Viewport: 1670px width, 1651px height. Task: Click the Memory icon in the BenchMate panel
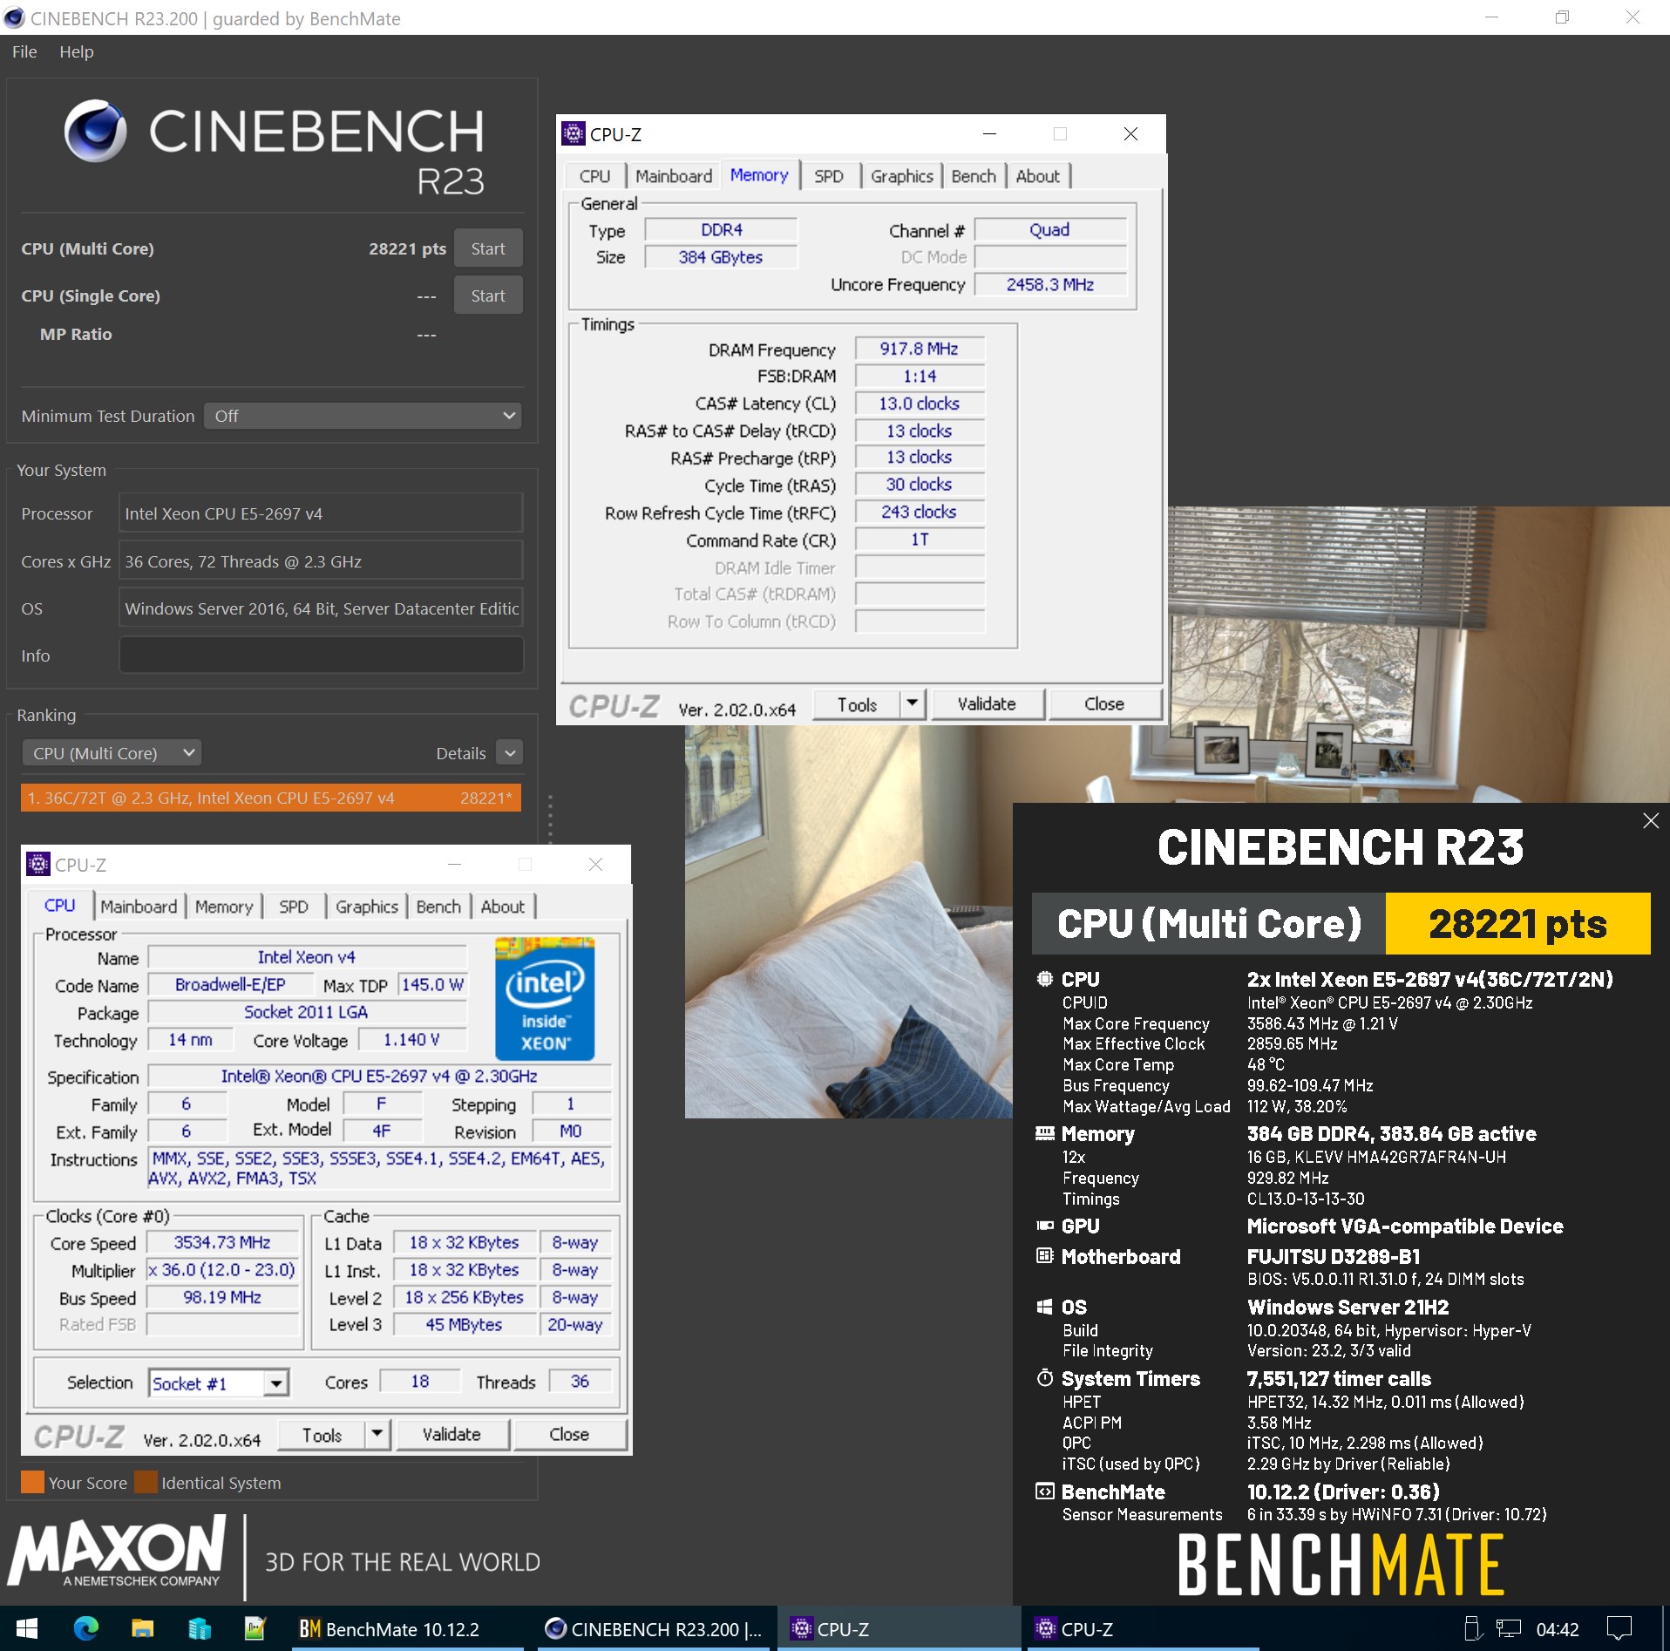(1044, 1133)
